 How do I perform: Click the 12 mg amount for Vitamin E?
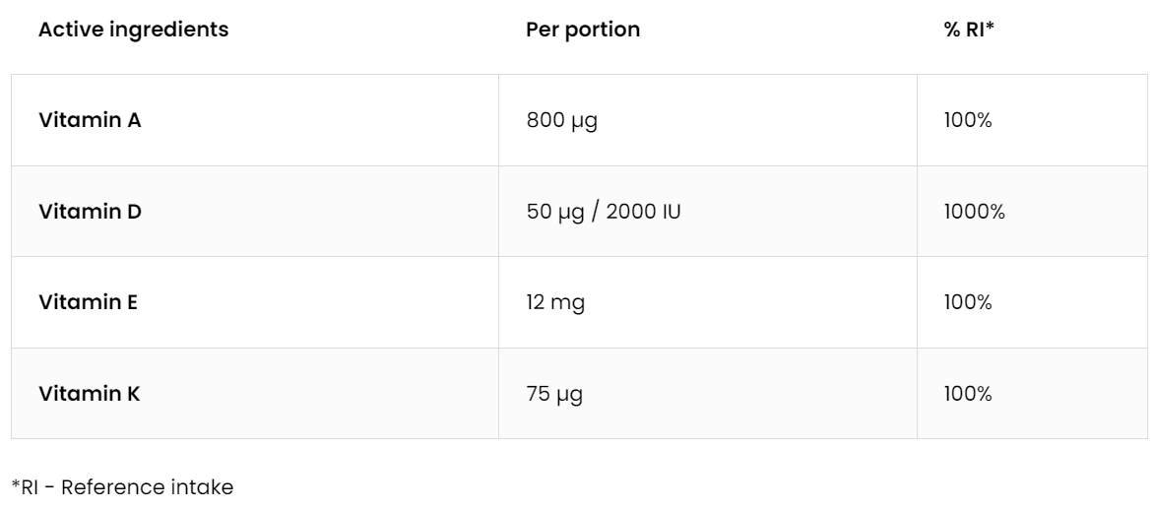(556, 302)
